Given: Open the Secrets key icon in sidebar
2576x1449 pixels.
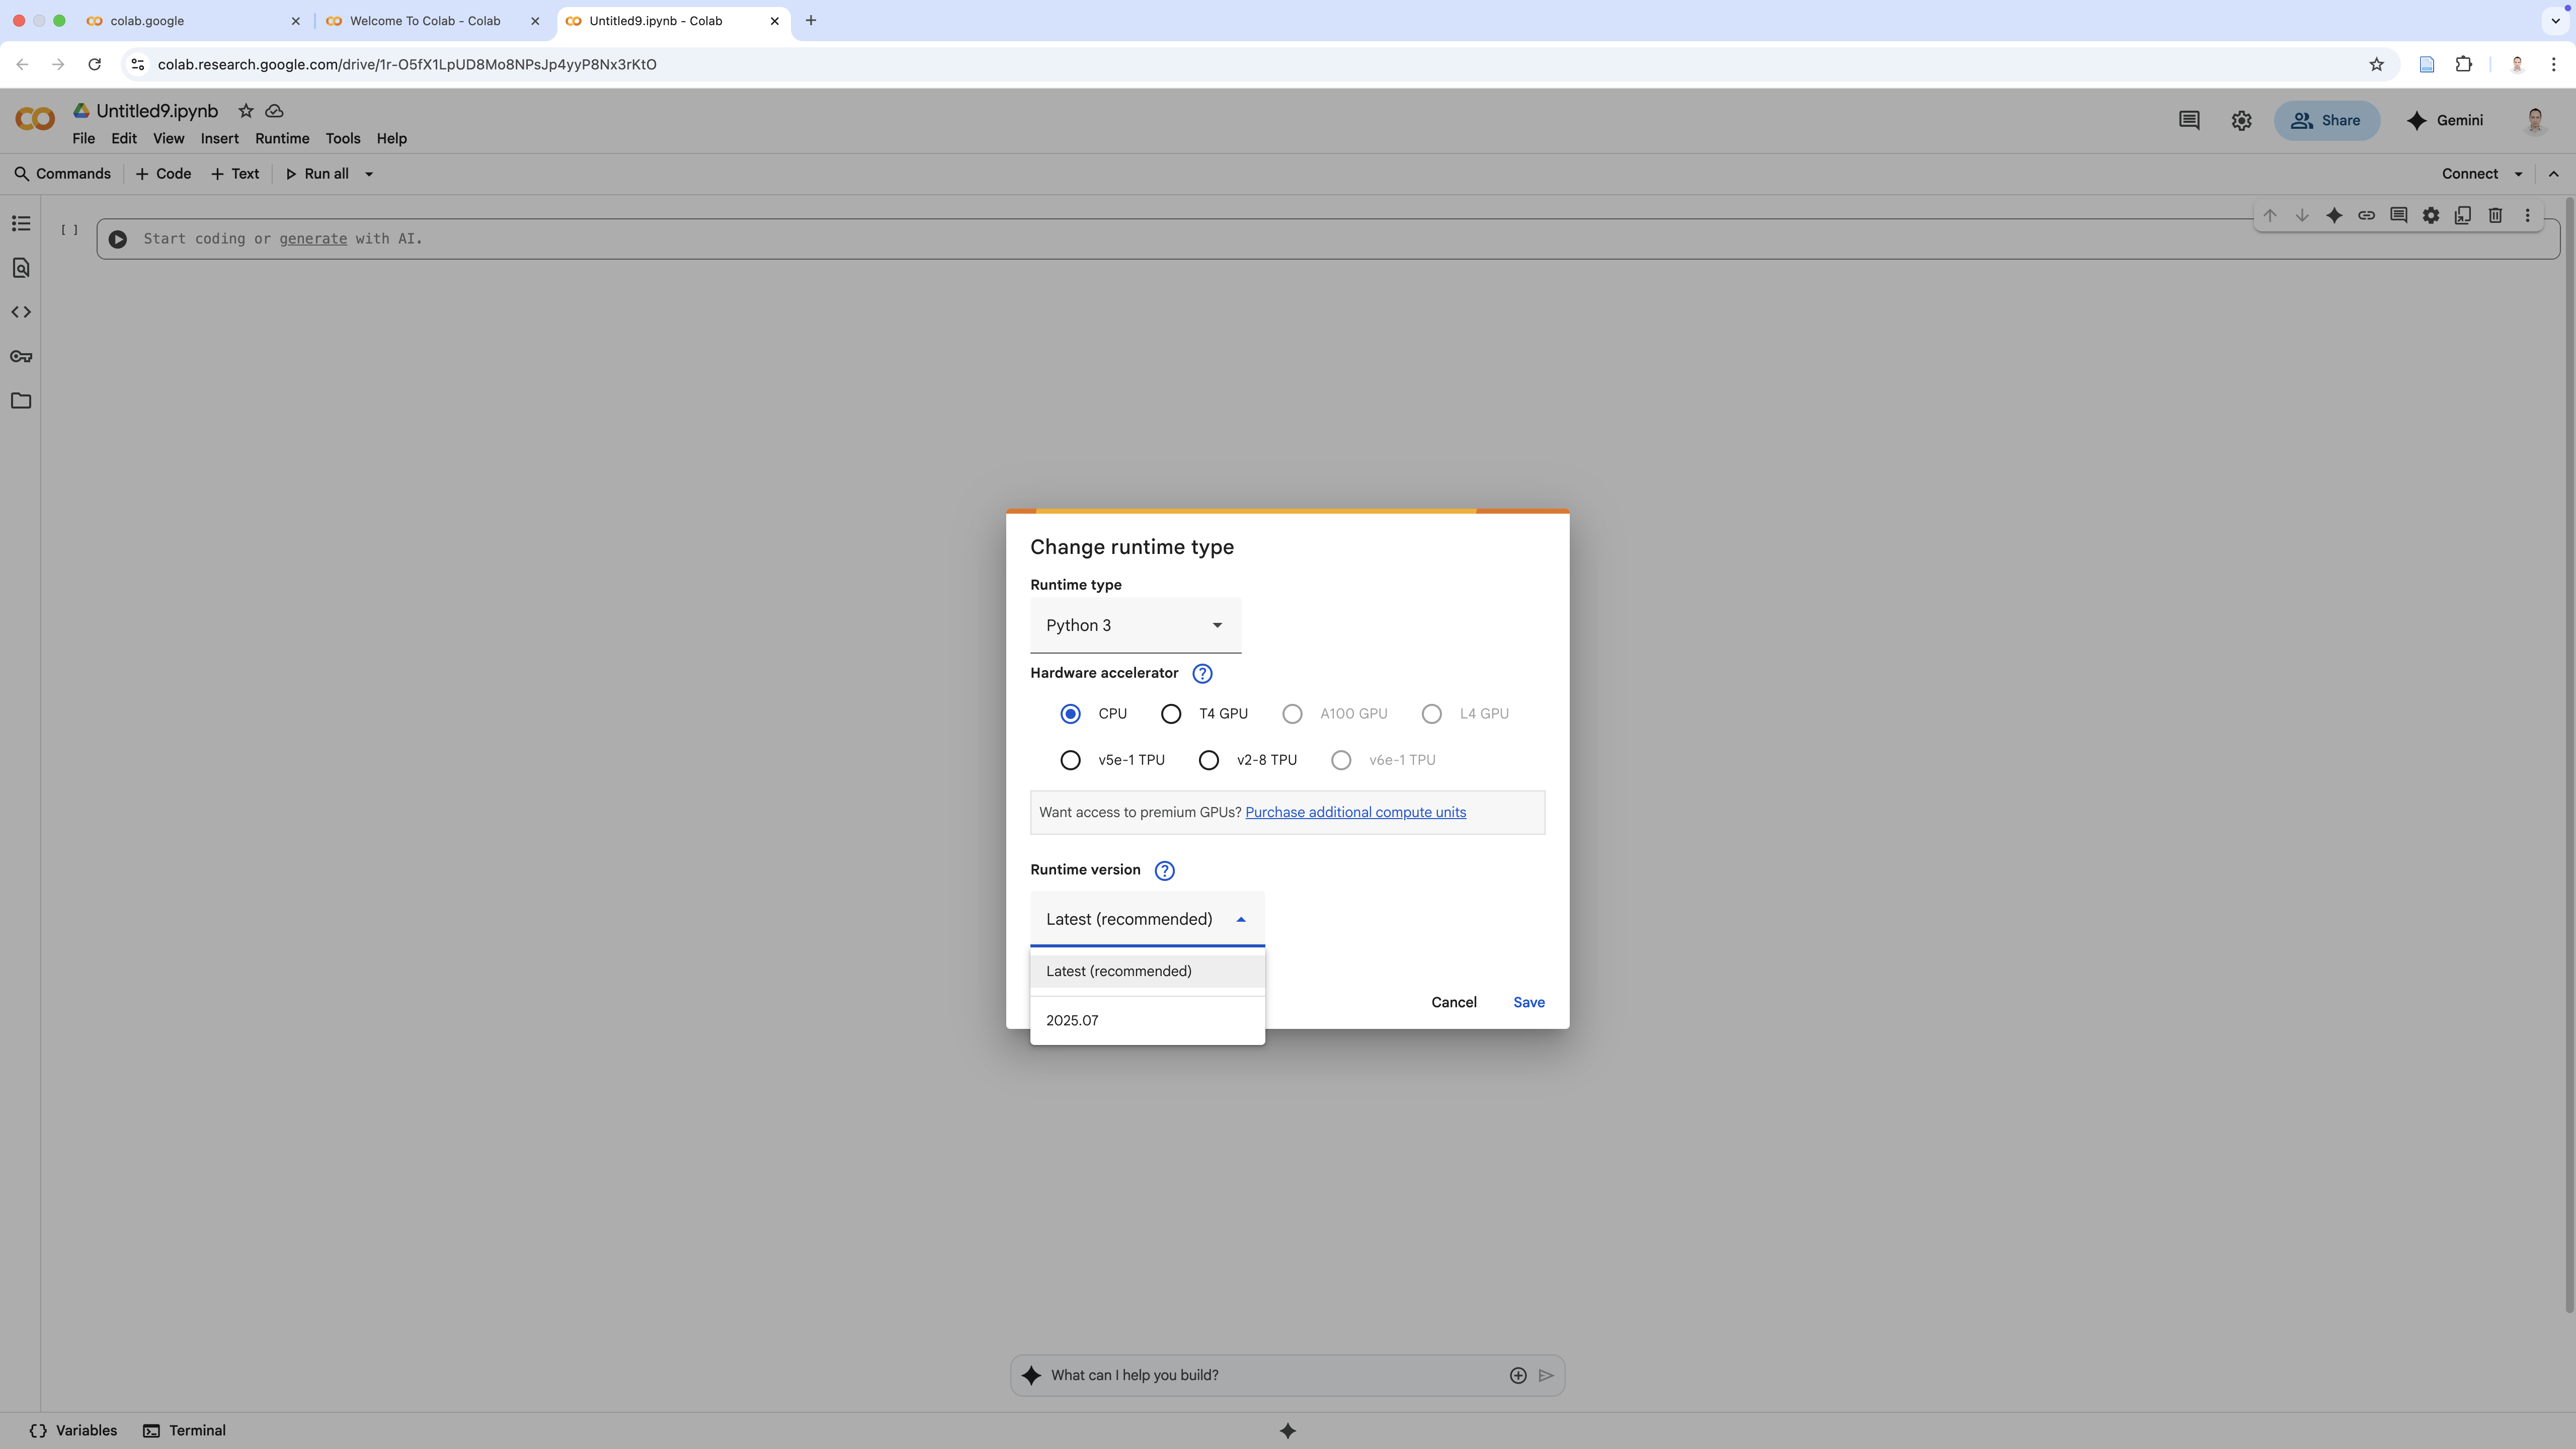Looking at the screenshot, I should click(x=21, y=356).
